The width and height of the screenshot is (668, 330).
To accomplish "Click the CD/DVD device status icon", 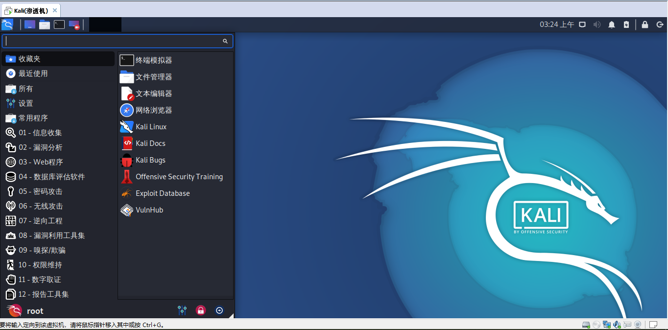I will pos(596,325).
